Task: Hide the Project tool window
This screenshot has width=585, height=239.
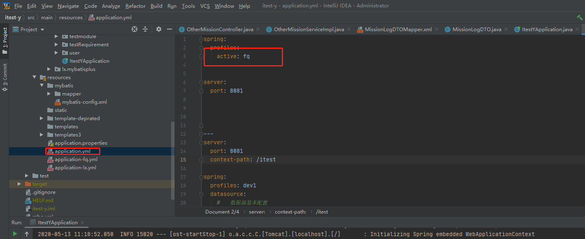Action: pyautogui.click(x=170, y=29)
